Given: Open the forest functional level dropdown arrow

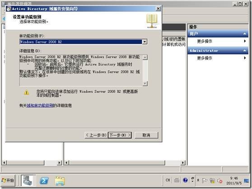Looking at the screenshot, I should (x=145, y=42).
